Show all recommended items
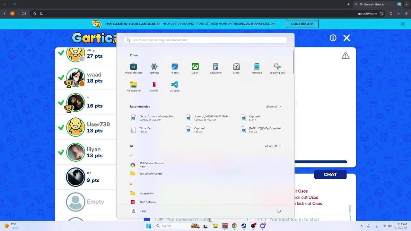 (x=274, y=107)
